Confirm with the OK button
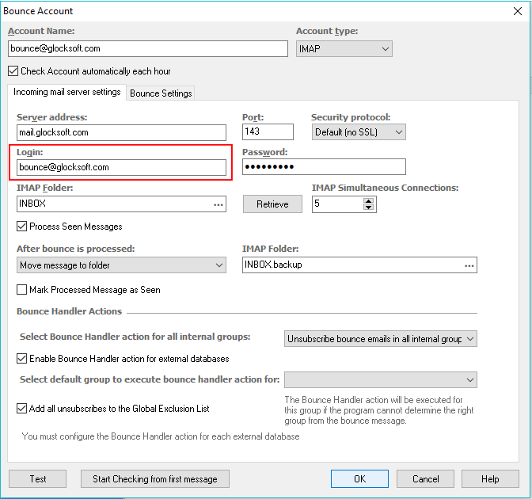532x499 pixels. point(359,479)
